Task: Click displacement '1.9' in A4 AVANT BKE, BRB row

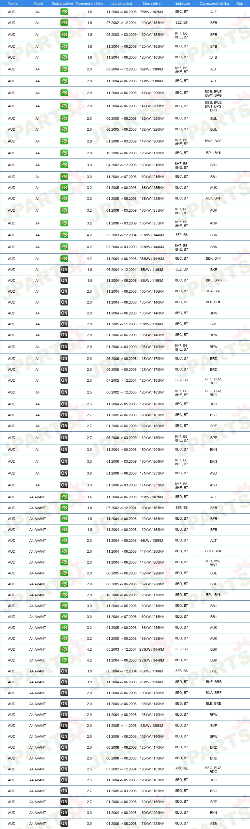Action: [x=90, y=682]
